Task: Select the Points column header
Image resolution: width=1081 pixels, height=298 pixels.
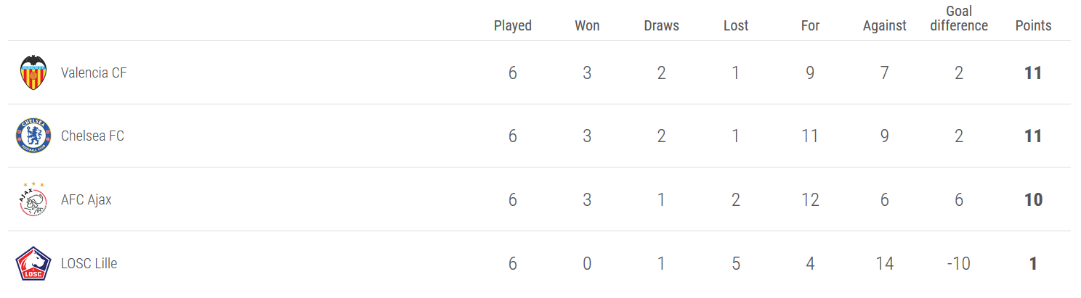Action: tap(1033, 25)
